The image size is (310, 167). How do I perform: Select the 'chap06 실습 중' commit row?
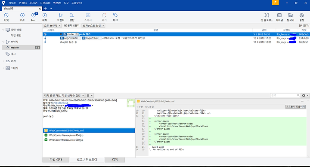(176, 42)
